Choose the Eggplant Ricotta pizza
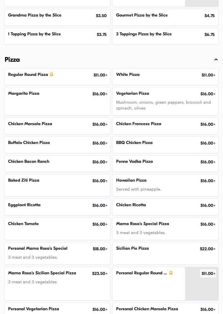 click(57, 207)
